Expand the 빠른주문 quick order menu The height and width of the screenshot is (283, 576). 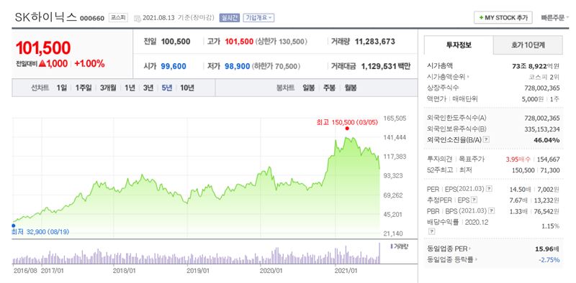554,17
